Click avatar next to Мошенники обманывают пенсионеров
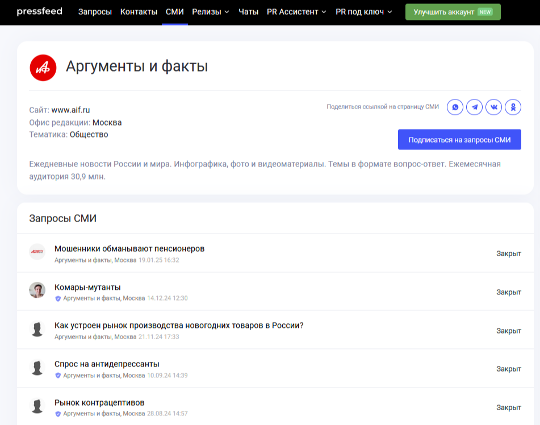 click(x=37, y=252)
